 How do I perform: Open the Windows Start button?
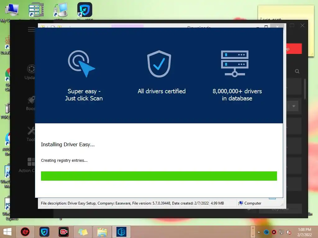7,232
